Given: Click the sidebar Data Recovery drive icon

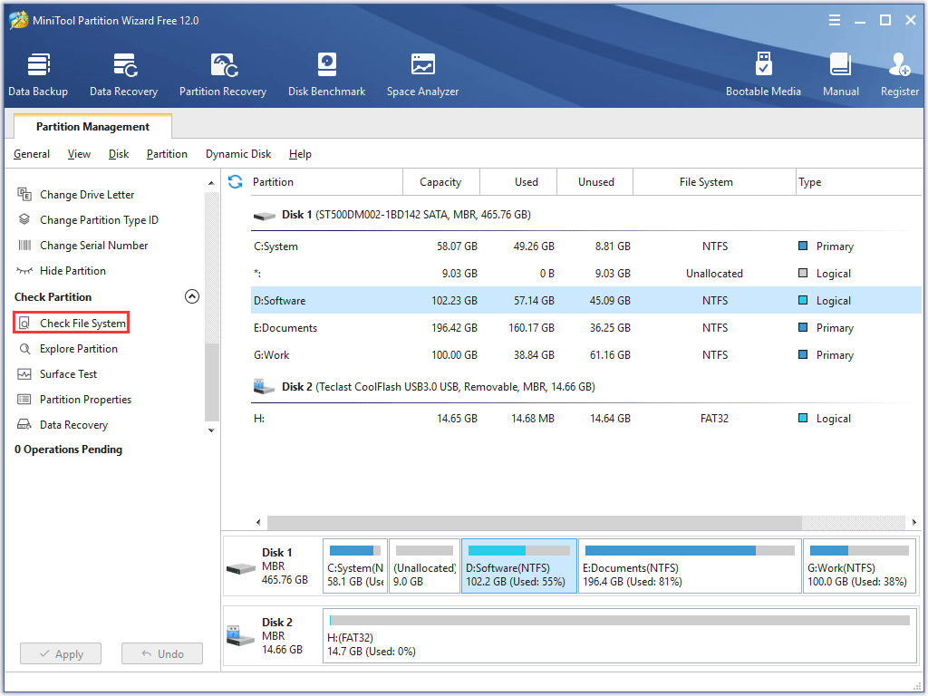Looking at the screenshot, I should click(x=24, y=424).
